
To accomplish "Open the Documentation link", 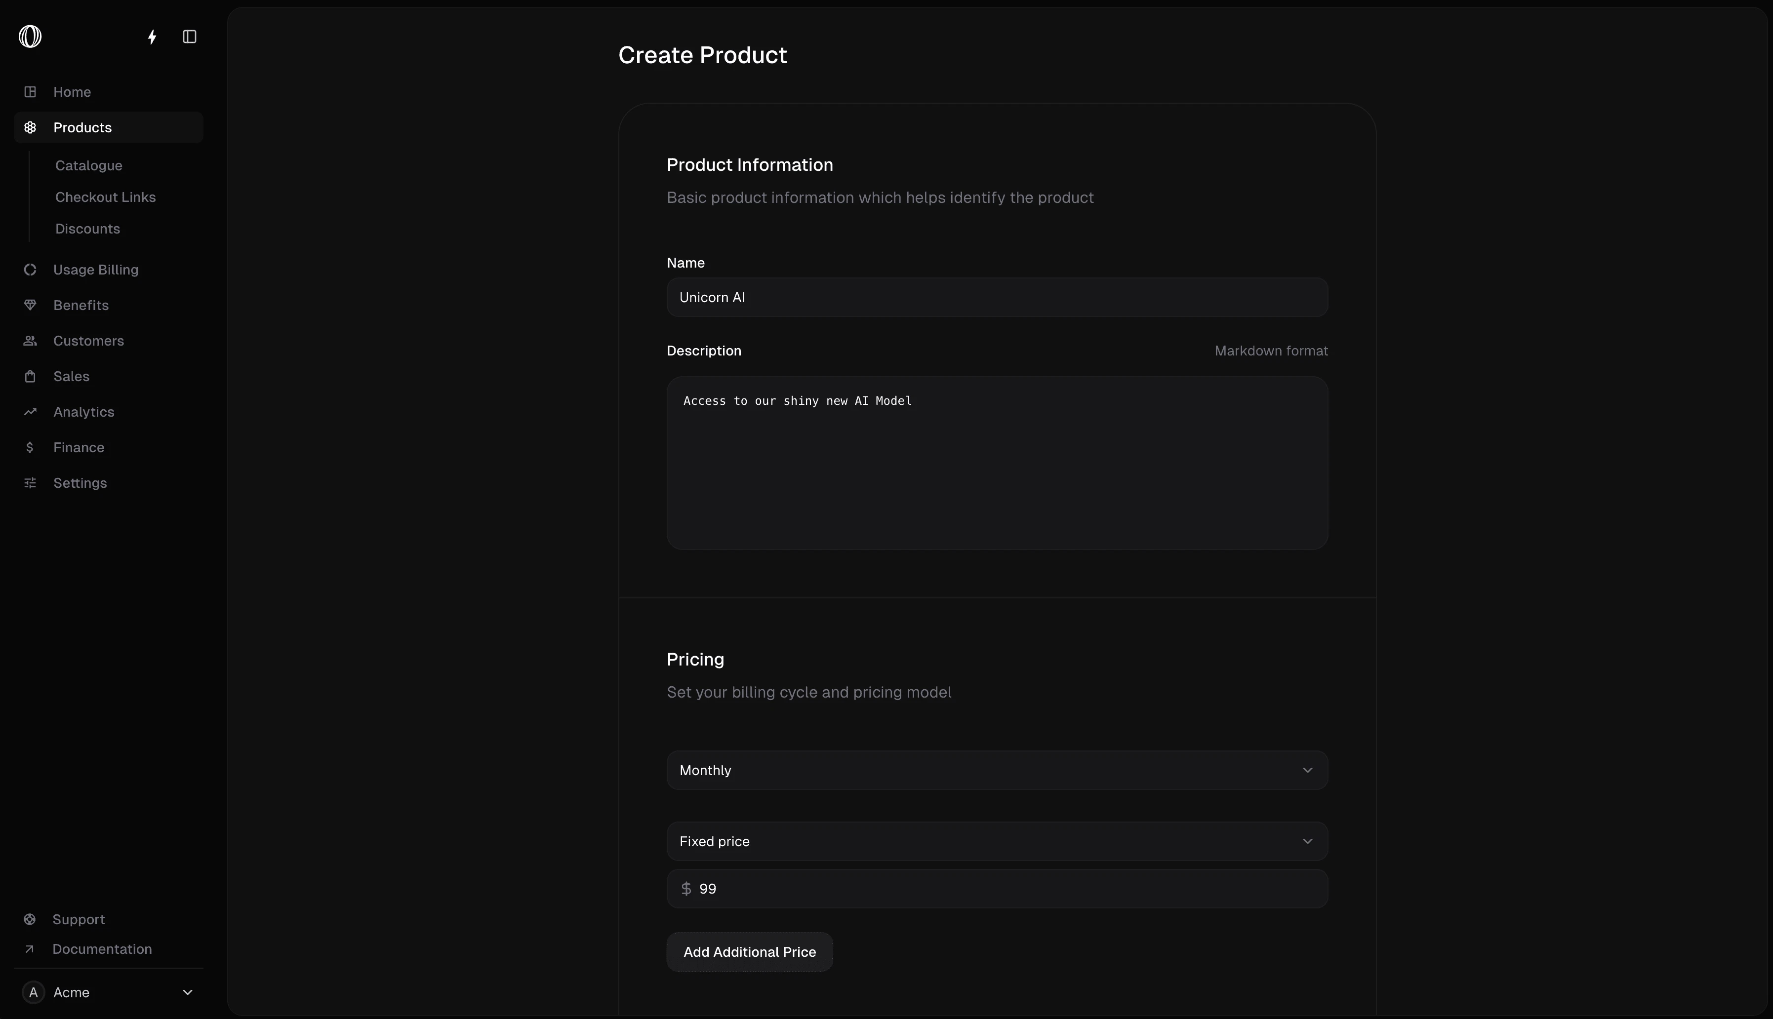I will [x=102, y=949].
